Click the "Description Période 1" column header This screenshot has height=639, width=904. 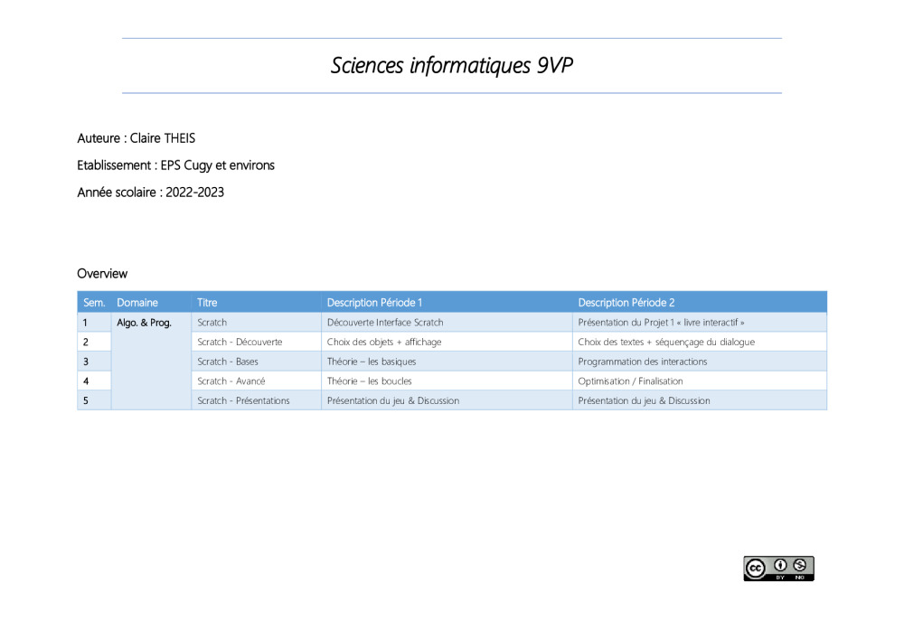374,303
